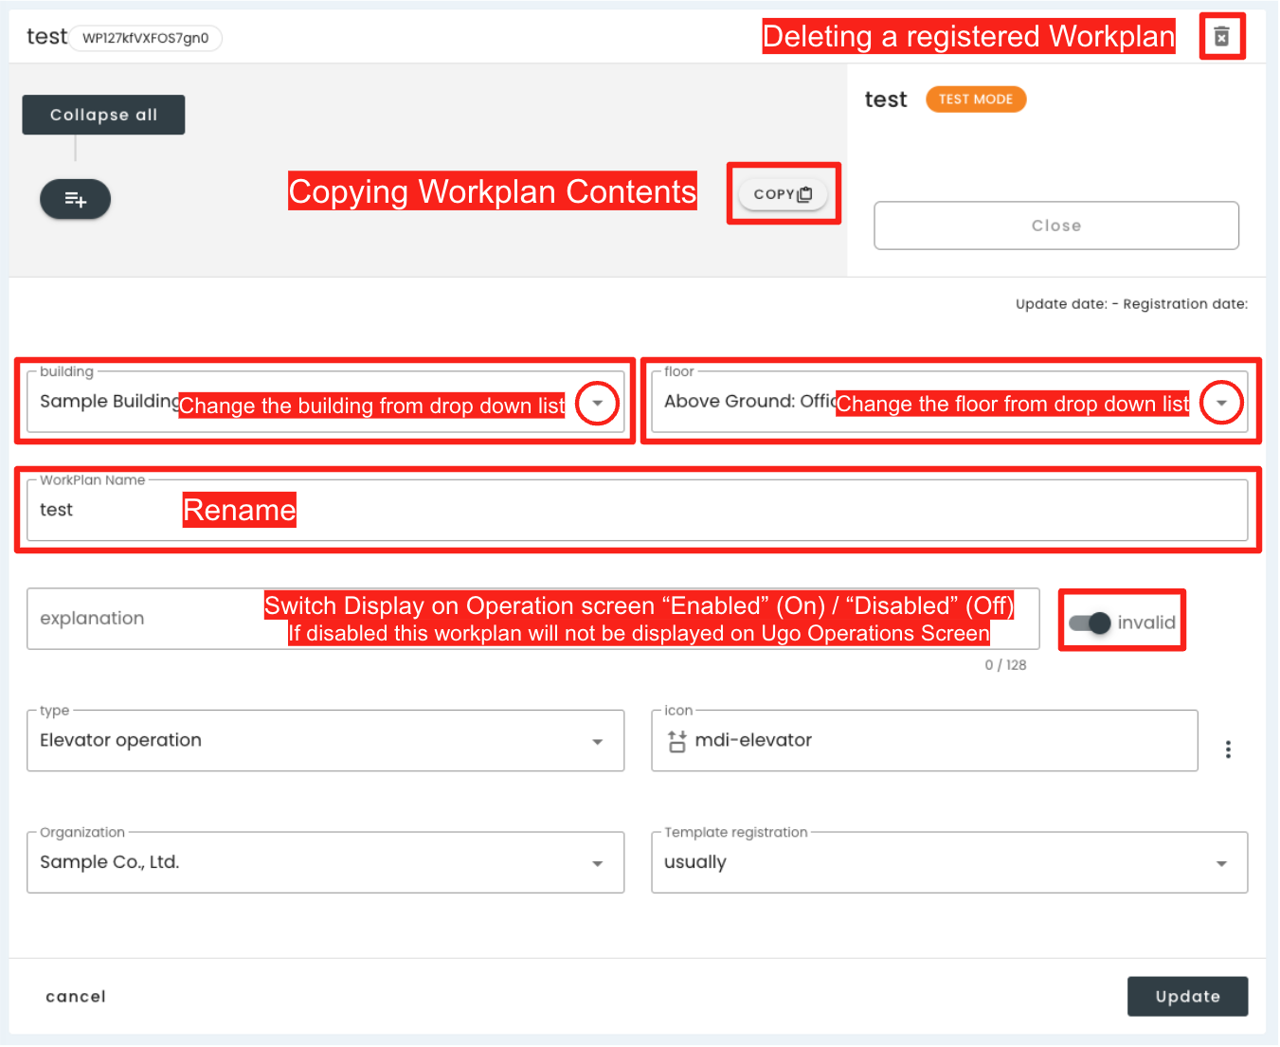Click the delete workplan trash icon
Screen dimensions: 1280x1047
pyautogui.click(x=1221, y=37)
